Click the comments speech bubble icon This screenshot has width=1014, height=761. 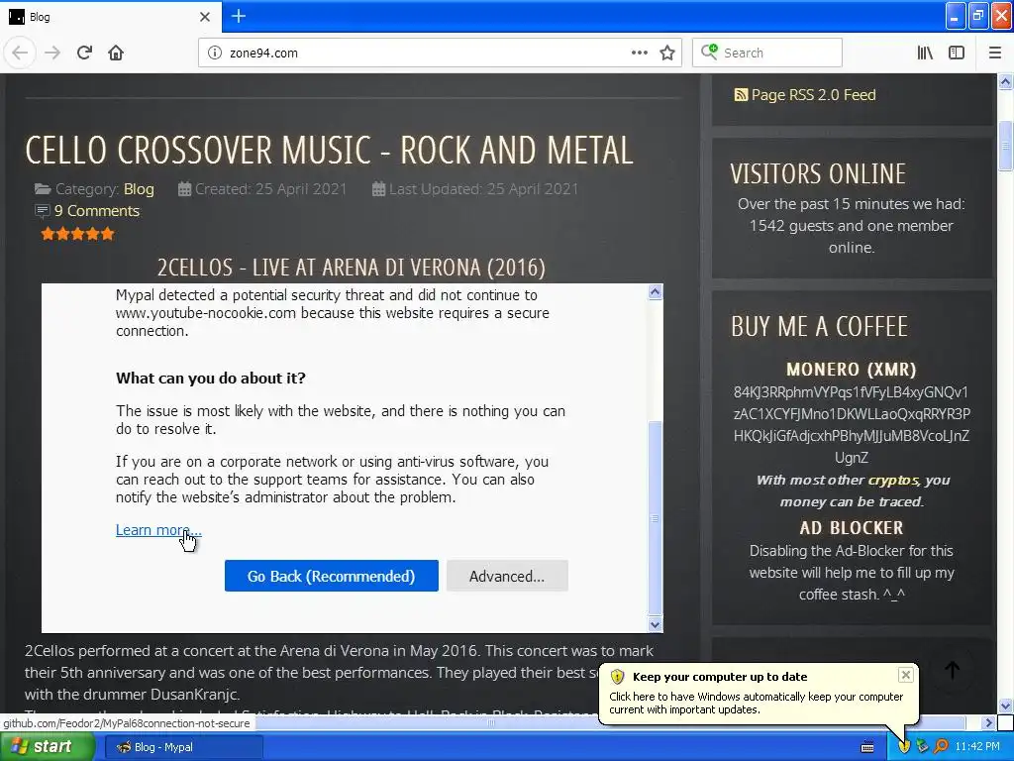tap(42, 211)
